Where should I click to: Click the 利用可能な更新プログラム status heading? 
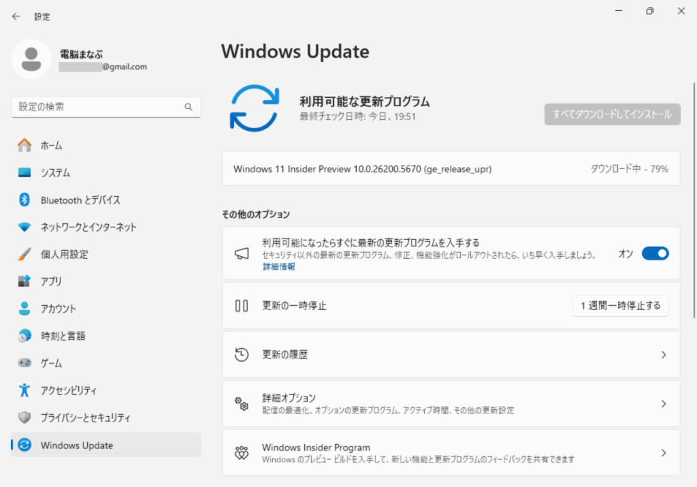point(365,101)
